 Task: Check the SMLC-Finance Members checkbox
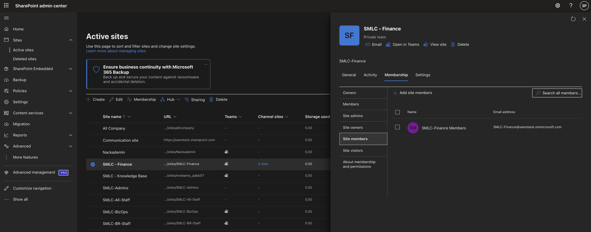(397, 127)
